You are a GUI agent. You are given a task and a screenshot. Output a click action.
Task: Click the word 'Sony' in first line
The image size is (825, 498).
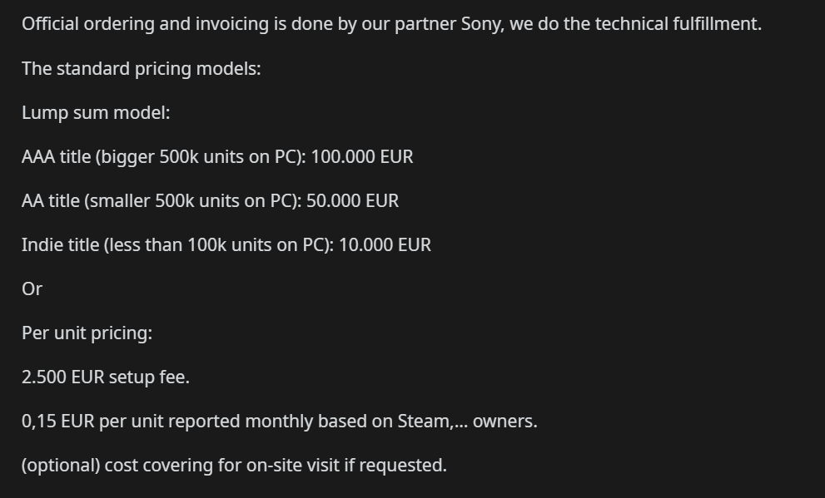(480, 24)
